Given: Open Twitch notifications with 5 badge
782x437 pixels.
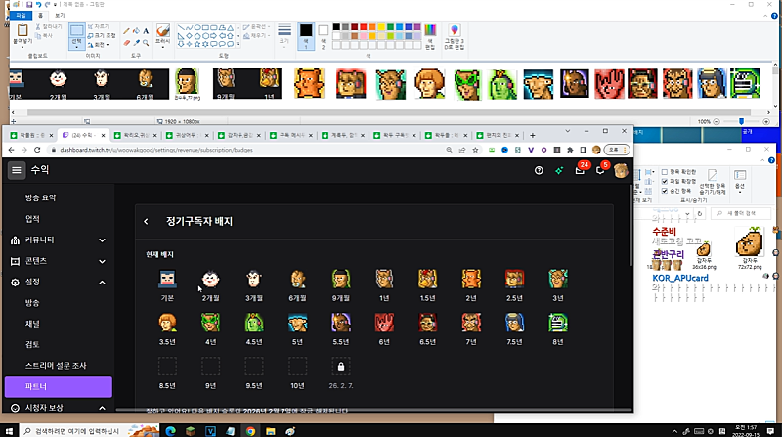Looking at the screenshot, I should coord(600,170).
